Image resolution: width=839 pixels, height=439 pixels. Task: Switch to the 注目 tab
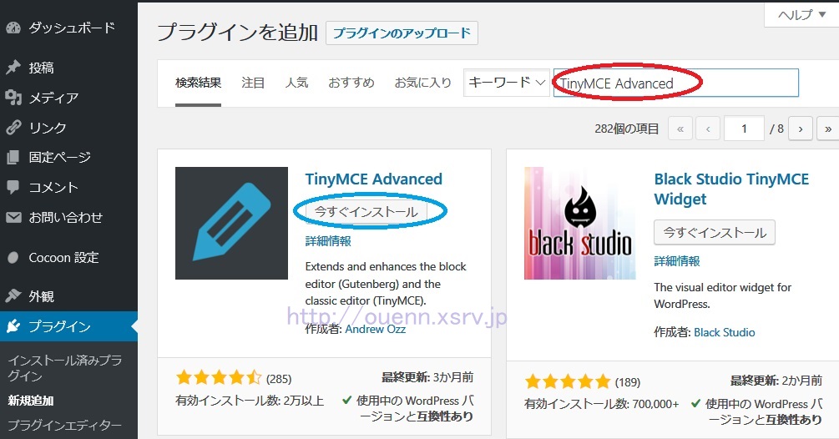[253, 83]
